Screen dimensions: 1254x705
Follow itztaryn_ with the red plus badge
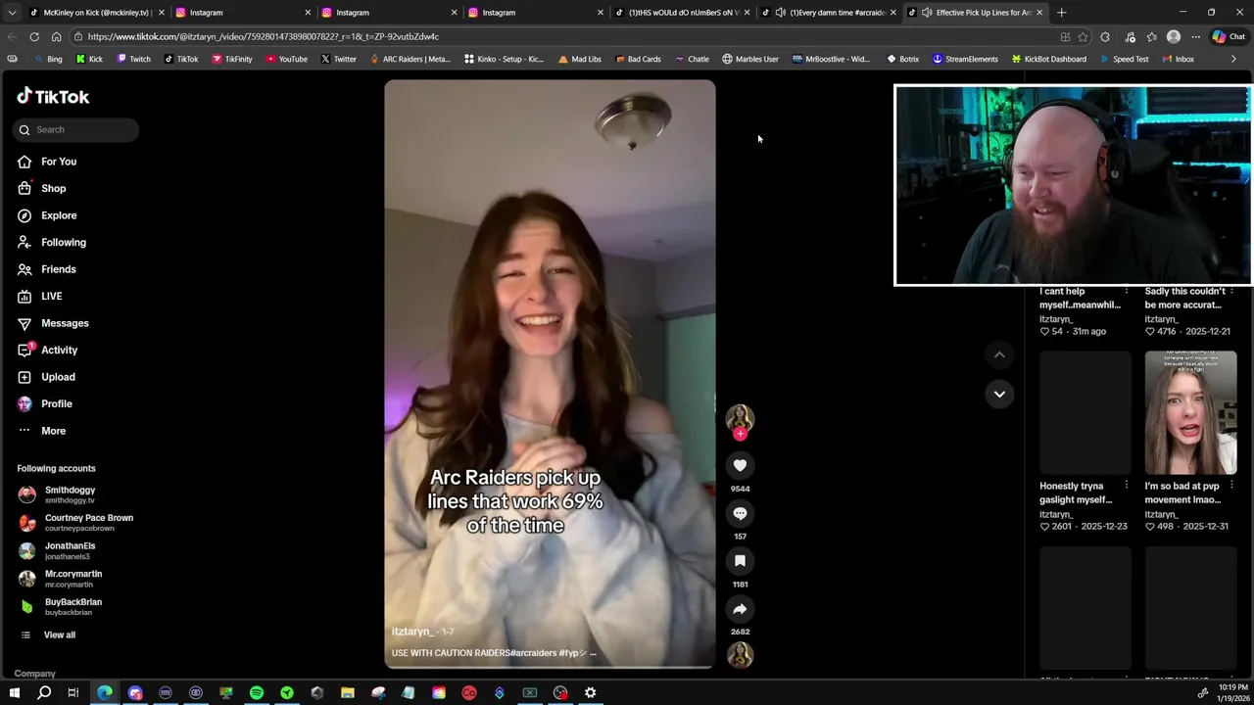tap(740, 434)
